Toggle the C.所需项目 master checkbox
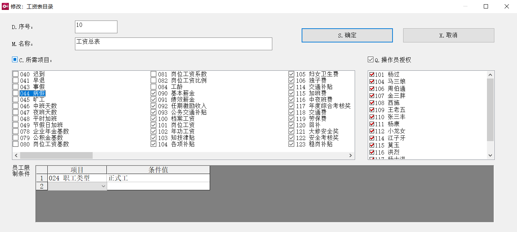 [14, 59]
